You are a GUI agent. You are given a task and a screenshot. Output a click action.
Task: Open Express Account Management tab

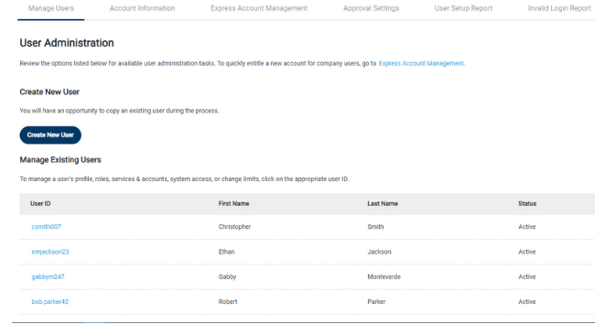259,8
